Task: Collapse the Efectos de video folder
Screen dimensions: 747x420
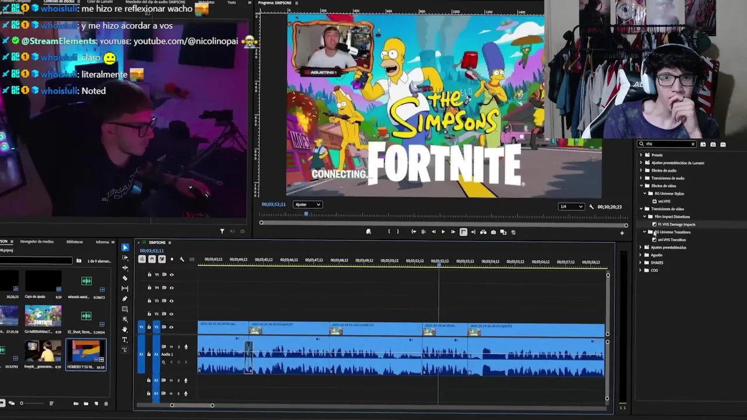Action: [641, 185]
